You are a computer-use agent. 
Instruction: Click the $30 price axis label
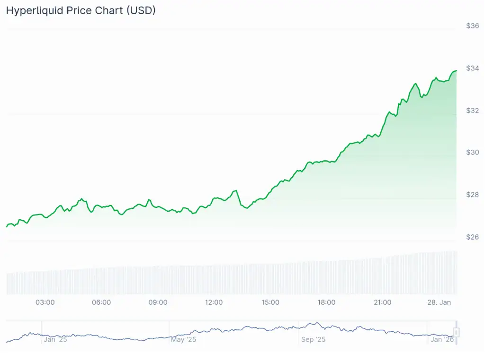tap(472, 152)
